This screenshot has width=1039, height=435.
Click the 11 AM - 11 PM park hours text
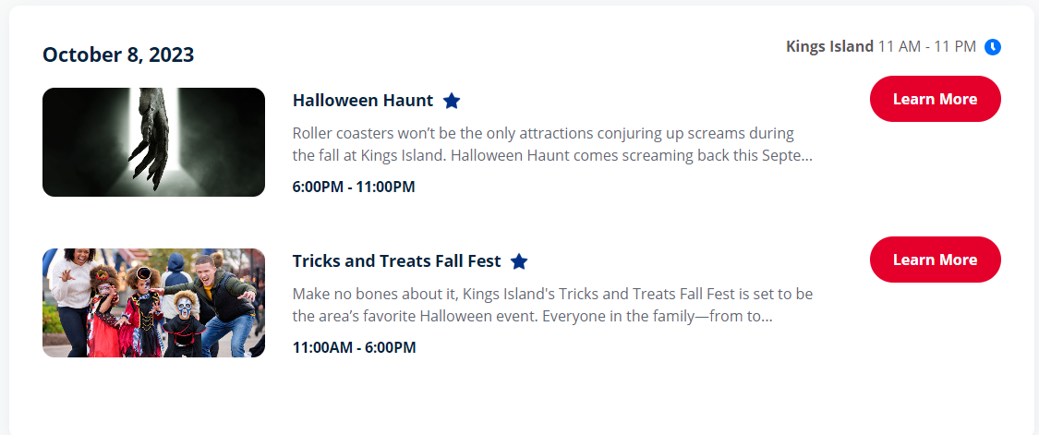click(x=927, y=46)
